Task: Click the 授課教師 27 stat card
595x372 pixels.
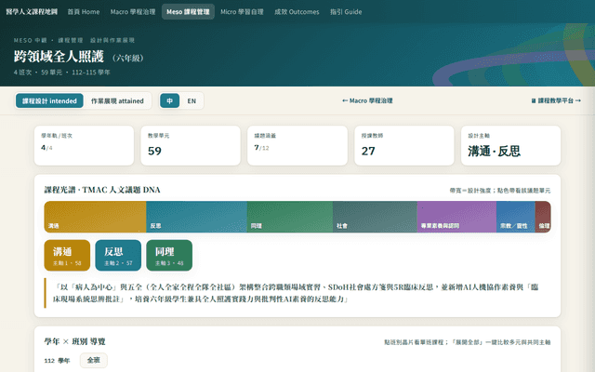Action: click(x=404, y=145)
